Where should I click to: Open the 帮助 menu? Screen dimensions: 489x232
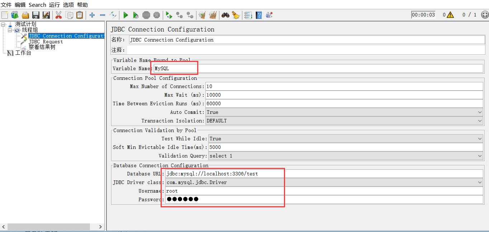[82, 5]
